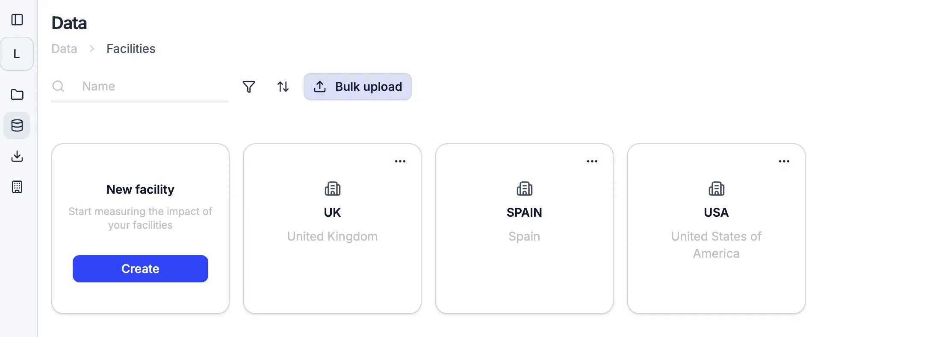
Task: Open the USA card three-dot menu
Action: pos(784,161)
